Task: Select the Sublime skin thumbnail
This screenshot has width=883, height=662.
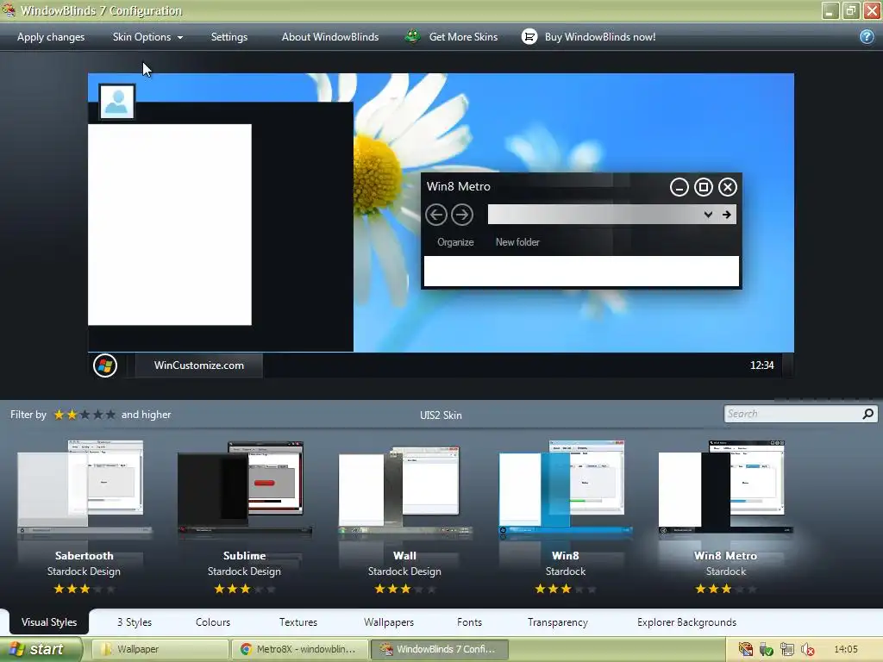Action: tap(244, 488)
